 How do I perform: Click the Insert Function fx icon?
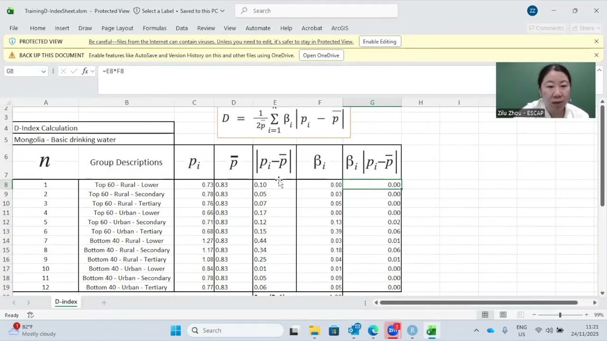(85, 71)
